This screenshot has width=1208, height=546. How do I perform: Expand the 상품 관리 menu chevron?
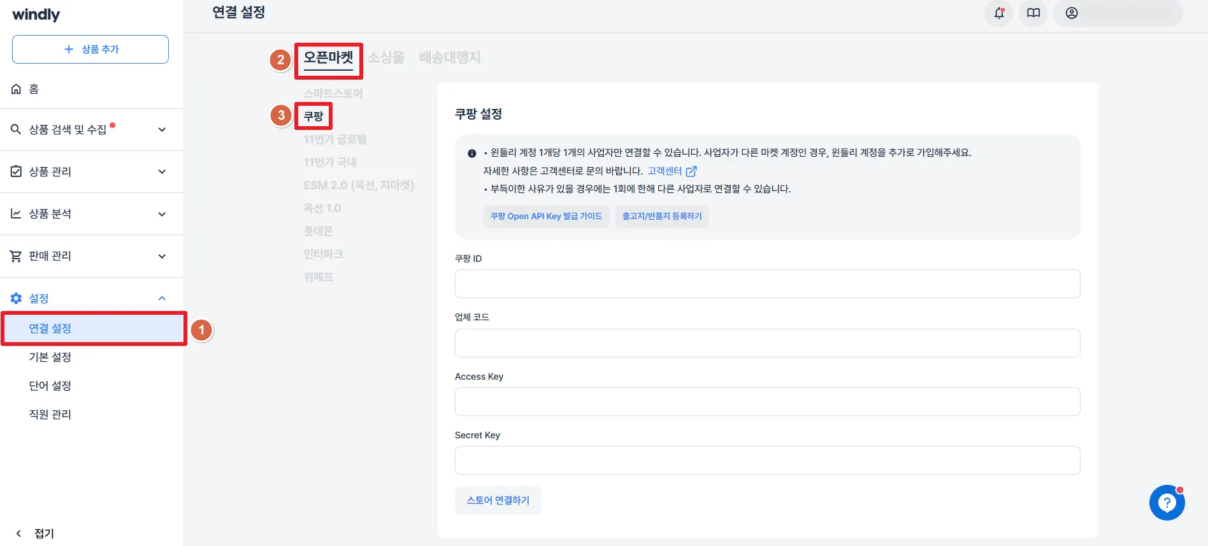pos(162,171)
